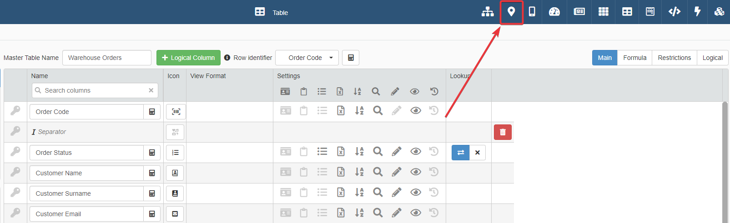Switch to the Formula tab

pyautogui.click(x=634, y=58)
